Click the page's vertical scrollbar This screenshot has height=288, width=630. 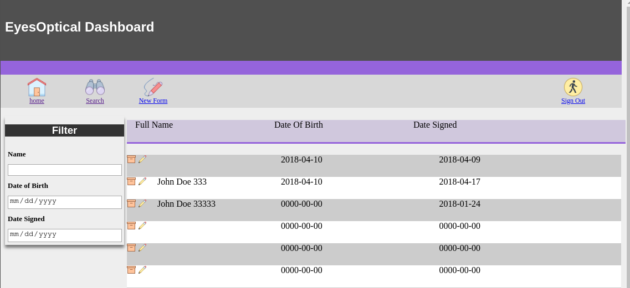(x=626, y=144)
